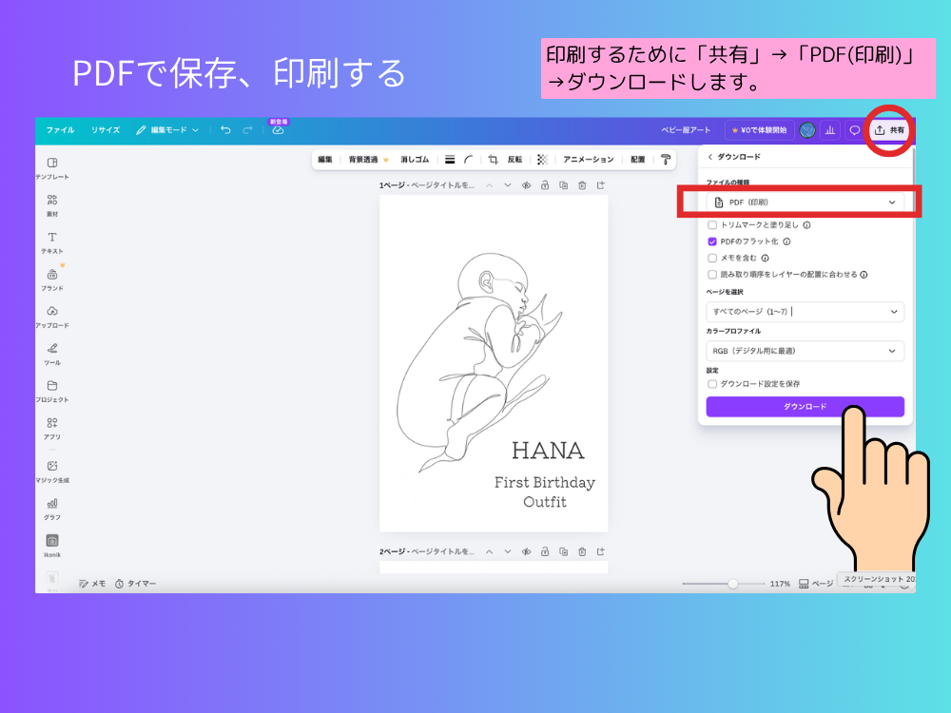
Task: Click the user avatar in top bar
Action: [x=806, y=129]
